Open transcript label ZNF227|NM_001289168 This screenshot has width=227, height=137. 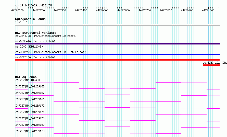[30, 86]
